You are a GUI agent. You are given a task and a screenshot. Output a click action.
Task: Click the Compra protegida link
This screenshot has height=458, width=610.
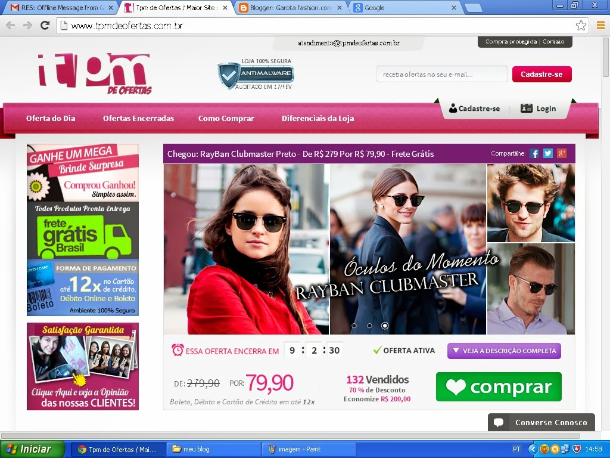click(x=511, y=42)
